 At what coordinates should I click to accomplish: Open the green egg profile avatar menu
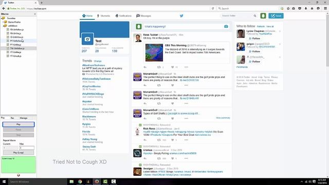[263, 16]
